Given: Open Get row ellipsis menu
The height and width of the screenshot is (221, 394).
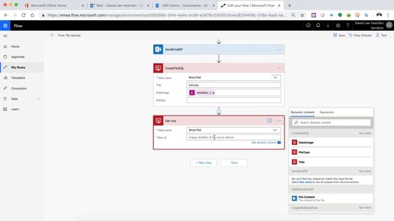Looking at the screenshot, I should pos(279,121).
